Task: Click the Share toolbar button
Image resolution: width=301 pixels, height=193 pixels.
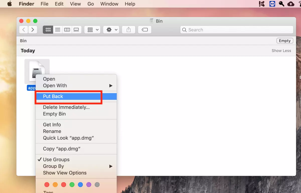Action: coord(129,30)
